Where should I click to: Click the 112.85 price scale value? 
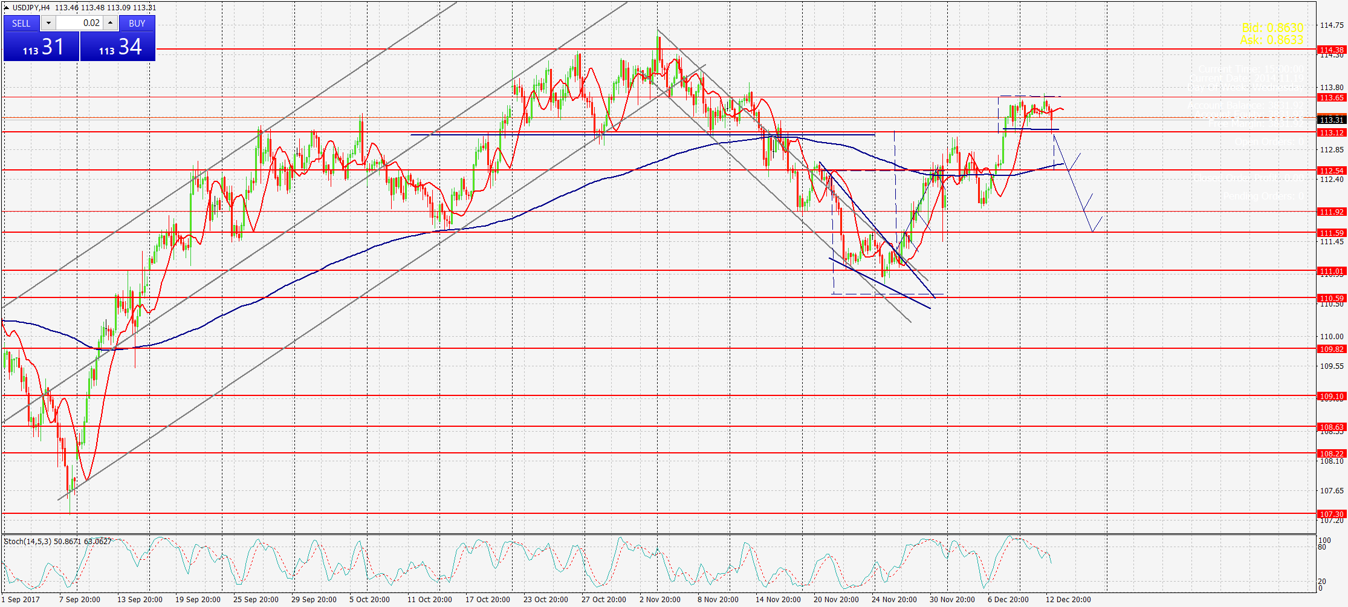(x=1332, y=149)
